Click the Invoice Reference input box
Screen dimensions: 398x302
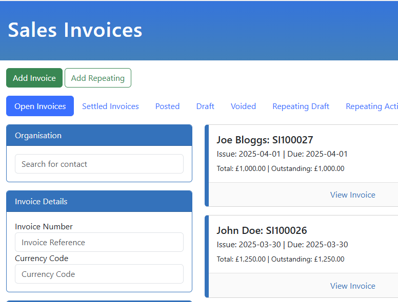pyautogui.click(x=99, y=242)
